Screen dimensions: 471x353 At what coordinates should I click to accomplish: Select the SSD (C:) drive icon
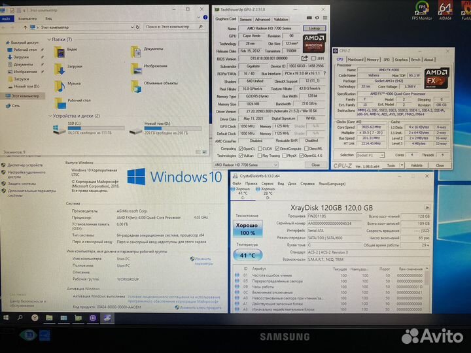(x=59, y=129)
